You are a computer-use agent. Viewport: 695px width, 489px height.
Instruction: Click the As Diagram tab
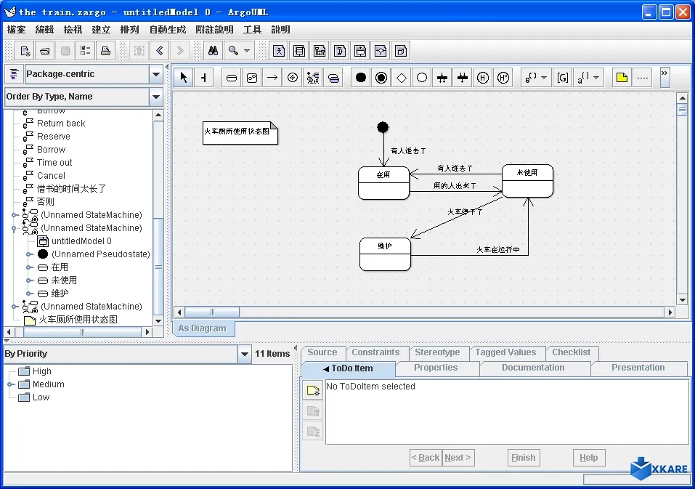point(203,328)
